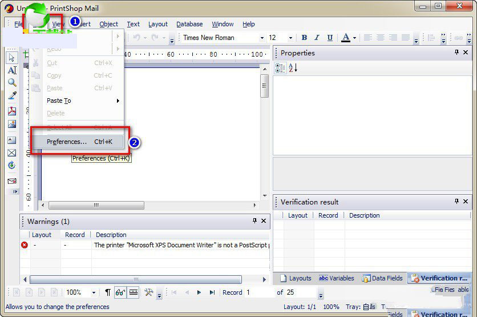The width and height of the screenshot is (477, 317).
Task: Close the Verification result panel
Action: [x=466, y=201]
